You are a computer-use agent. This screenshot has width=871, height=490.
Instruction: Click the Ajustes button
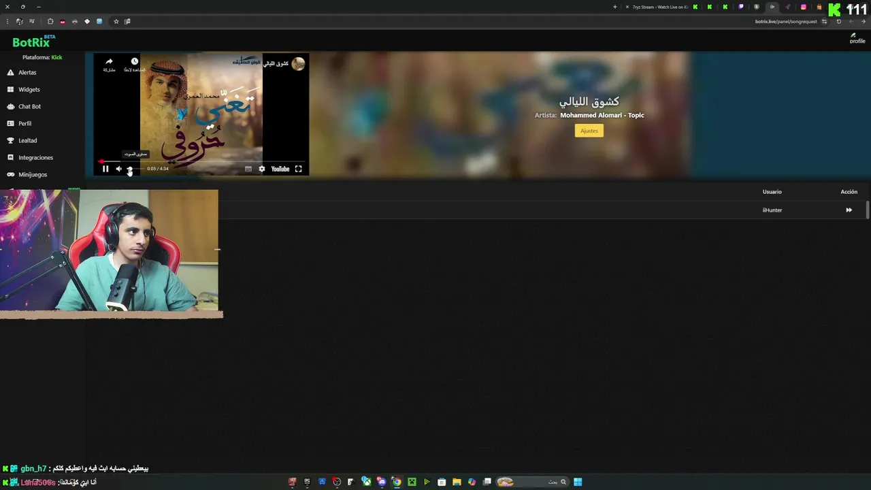589,131
